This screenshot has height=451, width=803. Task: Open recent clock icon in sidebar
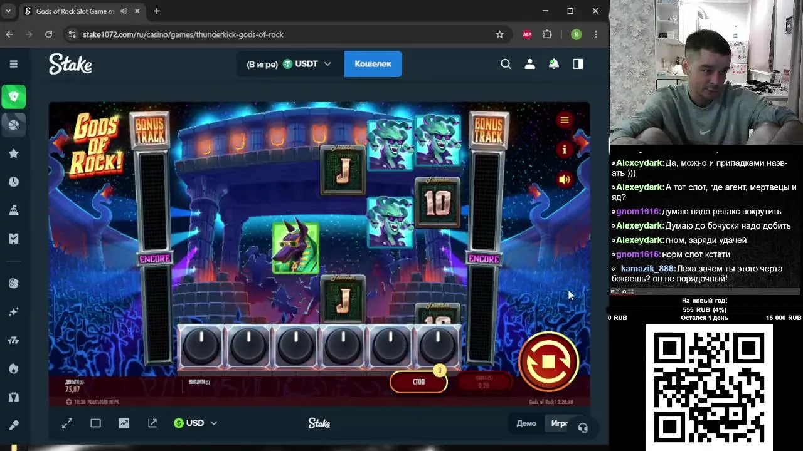pyautogui.click(x=13, y=182)
